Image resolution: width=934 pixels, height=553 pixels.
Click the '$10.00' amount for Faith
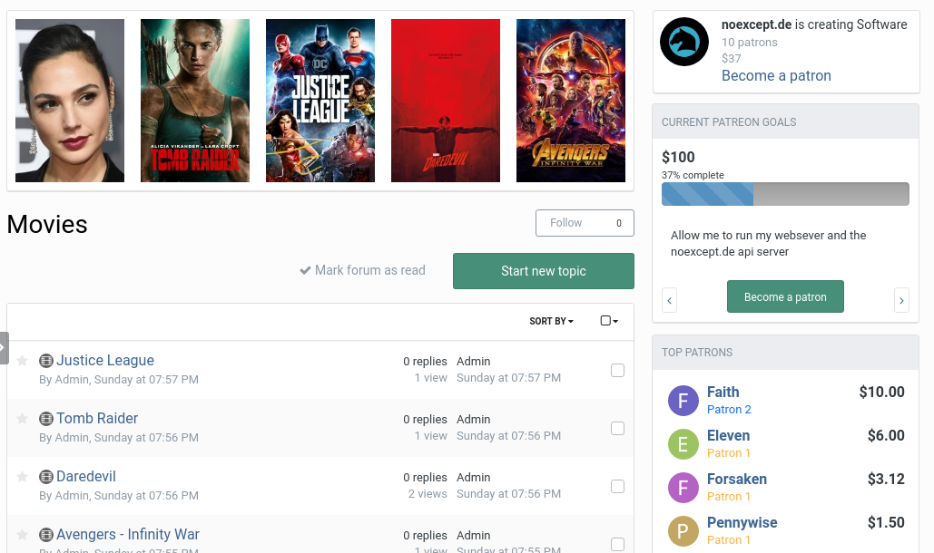pyautogui.click(x=881, y=392)
